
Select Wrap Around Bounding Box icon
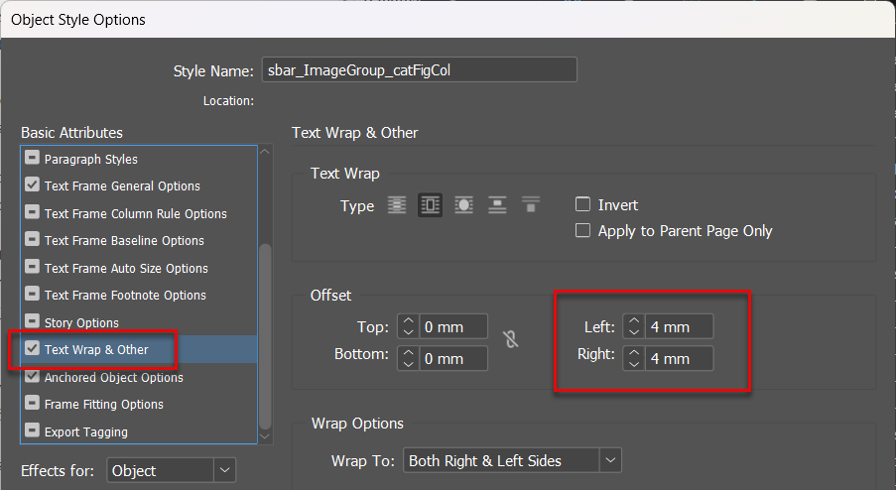pyautogui.click(x=431, y=204)
